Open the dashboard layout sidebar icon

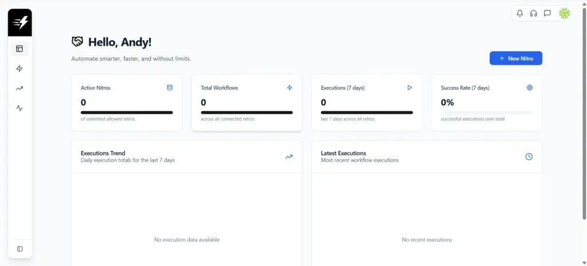(x=19, y=49)
